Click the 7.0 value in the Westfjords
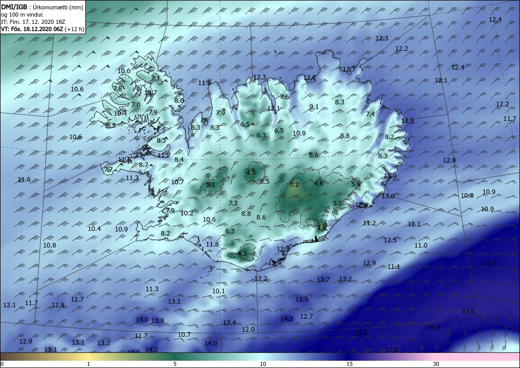 pos(136,105)
